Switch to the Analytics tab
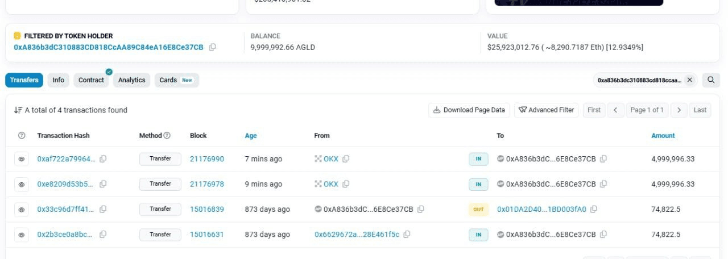The height and width of the screenshot is (259, 728). (x=132, y=80)
